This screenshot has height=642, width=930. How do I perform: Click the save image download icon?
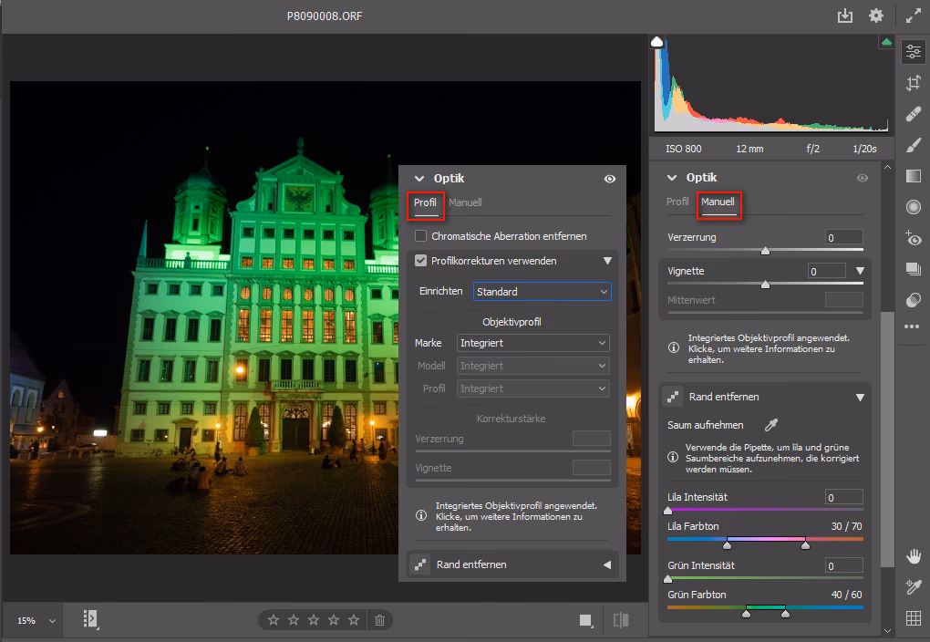(x=845, y=16)
